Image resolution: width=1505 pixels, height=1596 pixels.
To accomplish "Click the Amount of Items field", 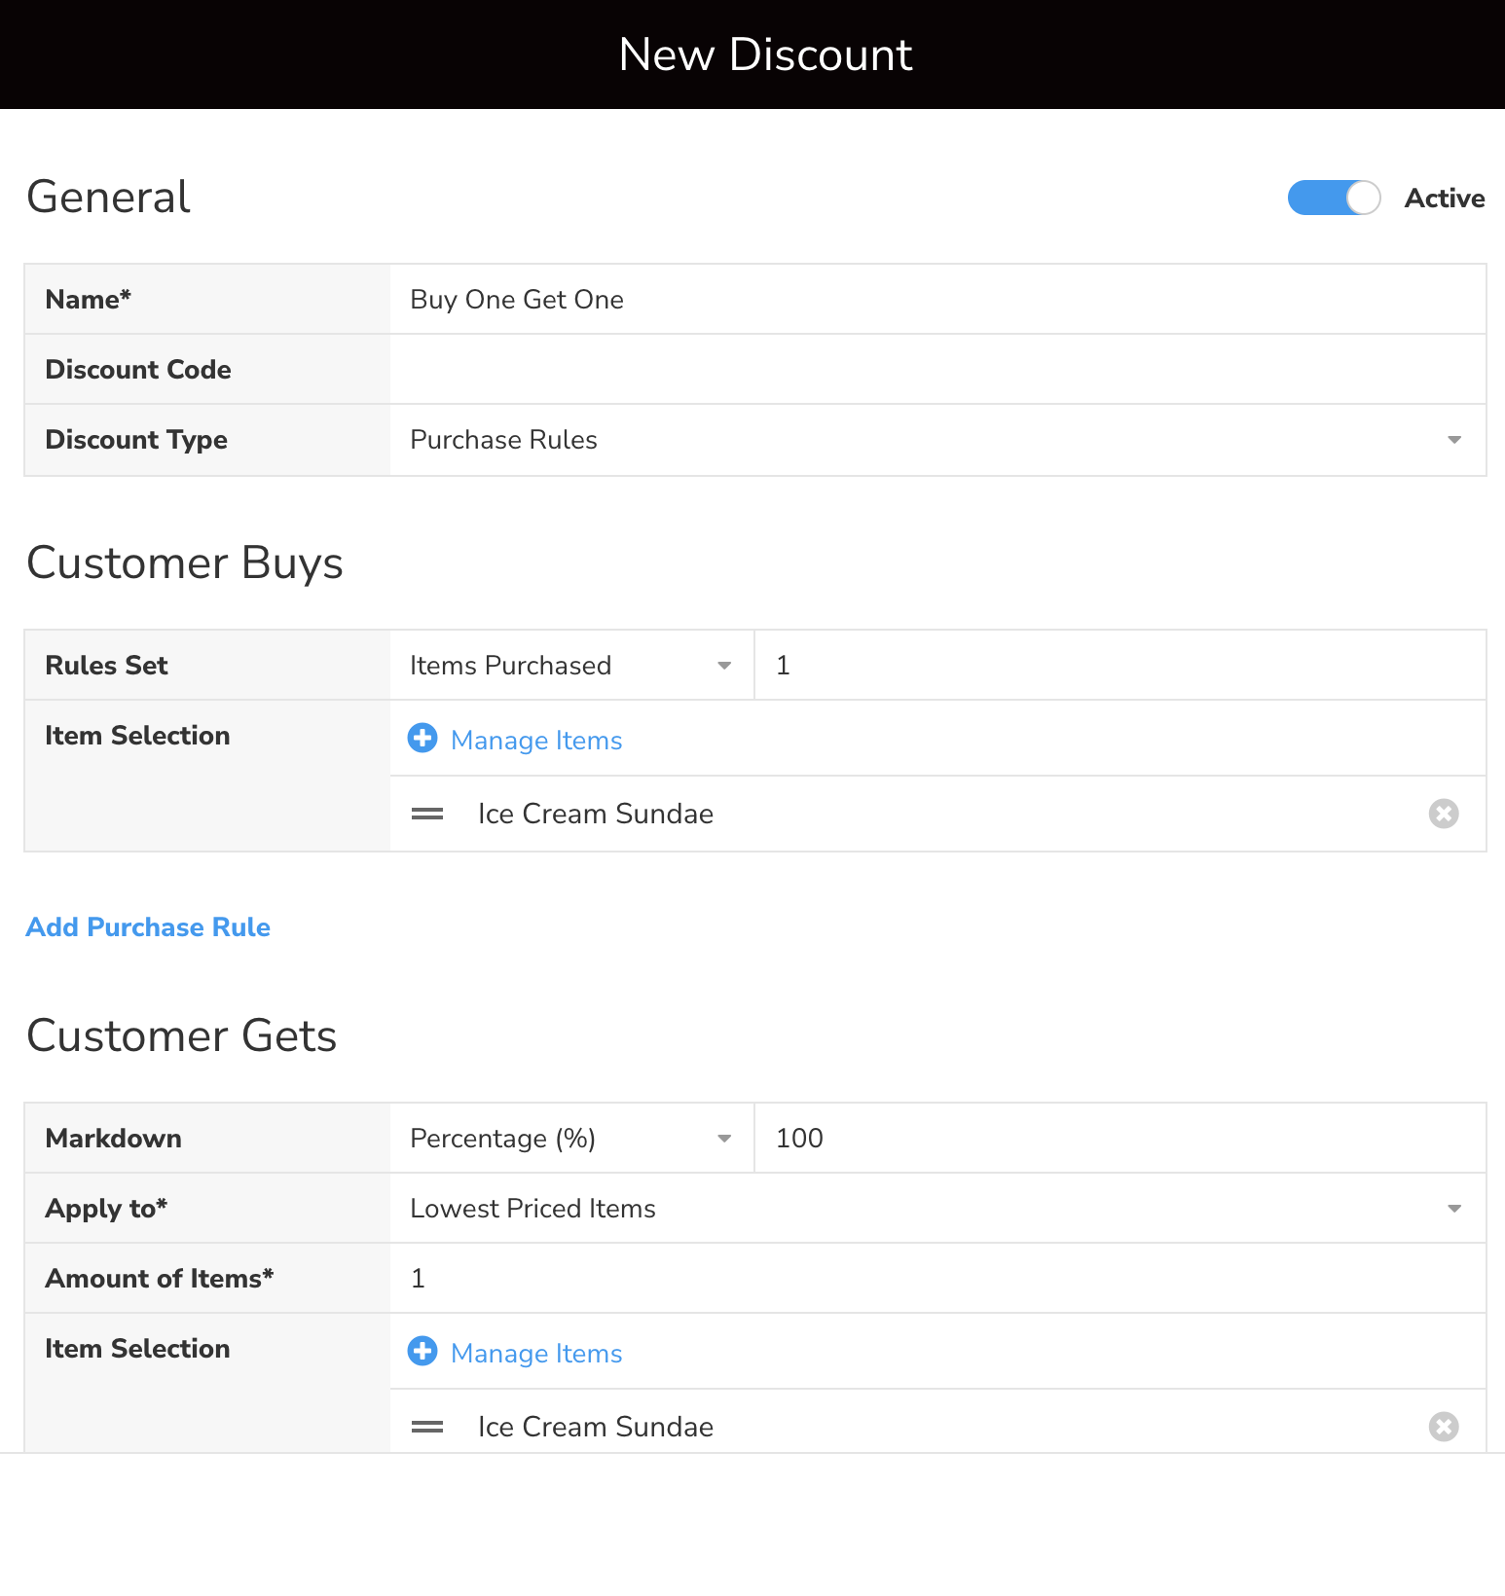I will 936,1279.
